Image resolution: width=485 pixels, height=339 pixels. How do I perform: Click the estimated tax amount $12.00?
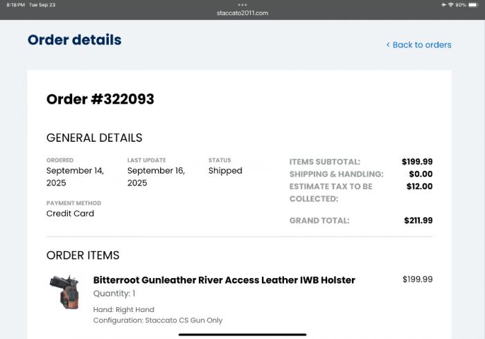point(419,186)
